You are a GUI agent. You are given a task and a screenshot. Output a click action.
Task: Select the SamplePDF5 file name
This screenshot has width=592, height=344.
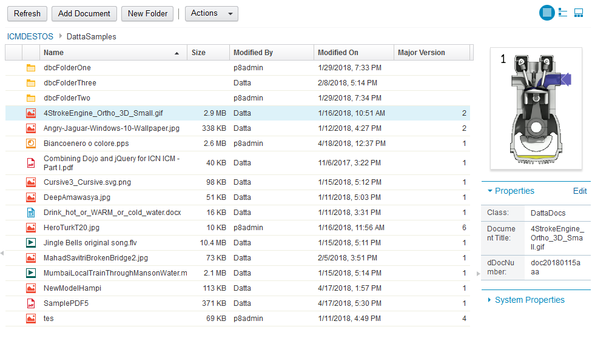click(x=66, y=303)
